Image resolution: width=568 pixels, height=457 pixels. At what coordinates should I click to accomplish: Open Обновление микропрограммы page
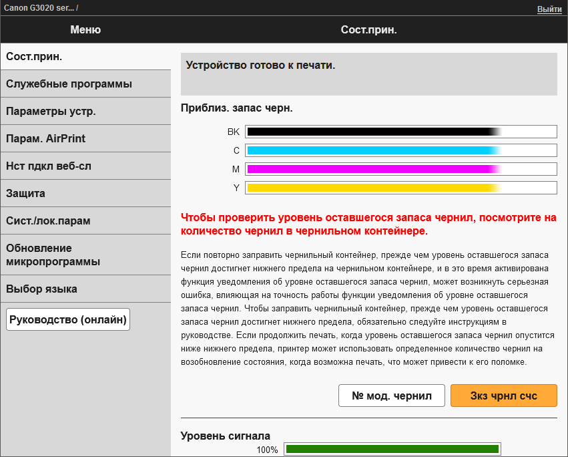tap(85, 255)
